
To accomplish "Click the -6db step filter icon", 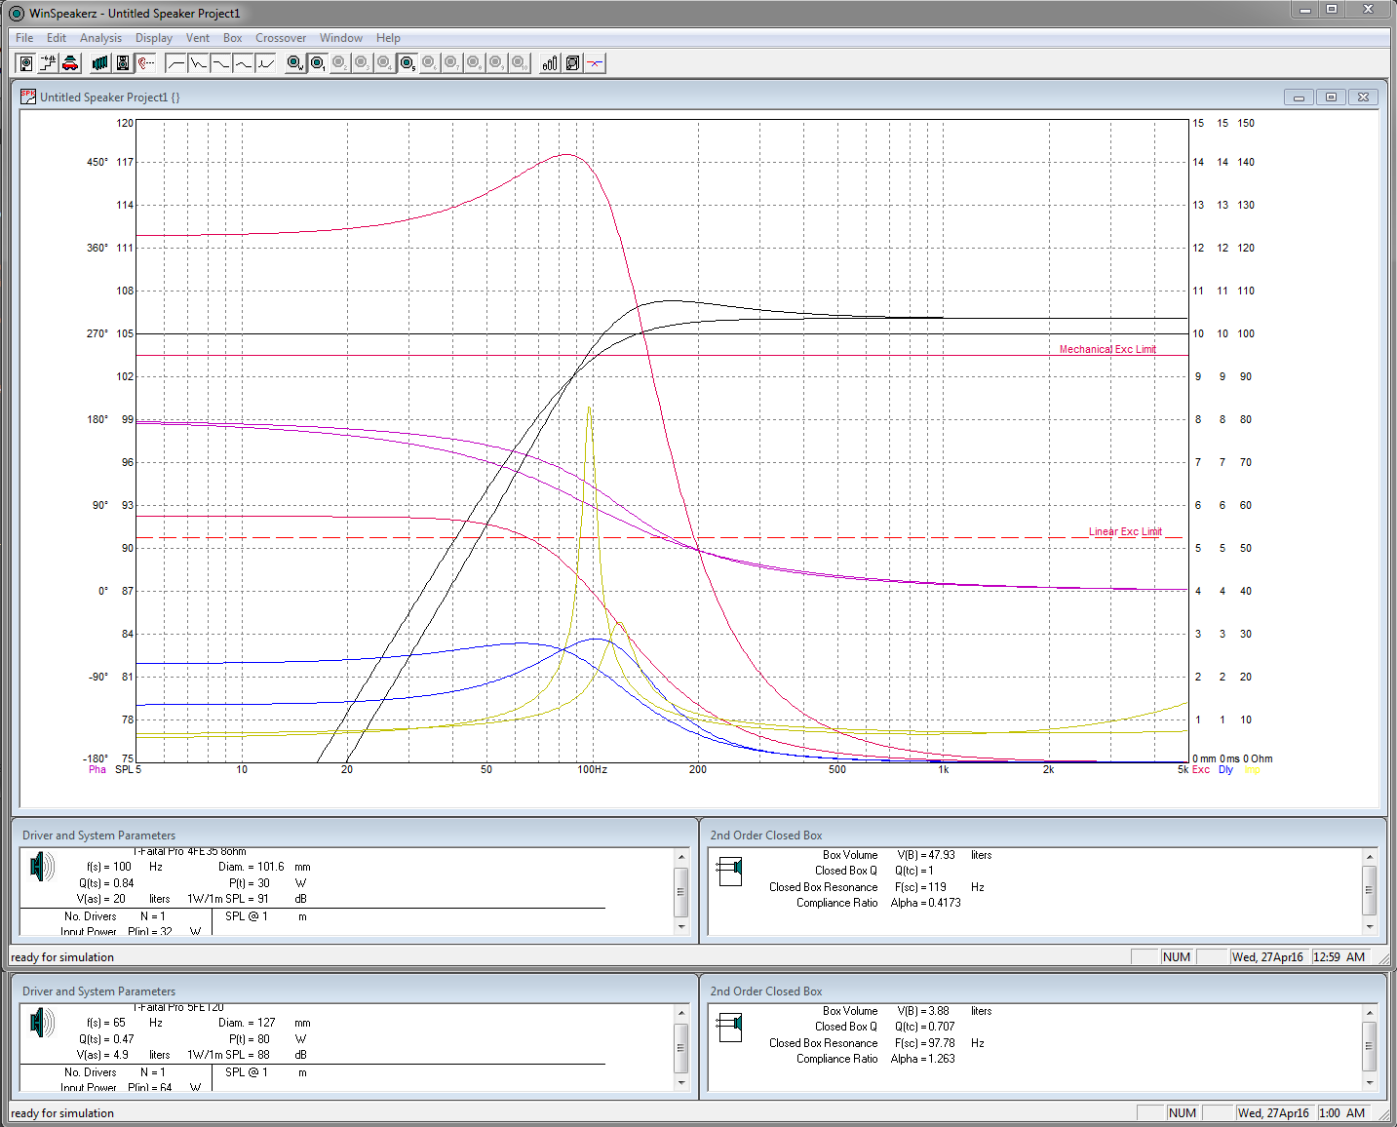I will [x=49, y=63].
